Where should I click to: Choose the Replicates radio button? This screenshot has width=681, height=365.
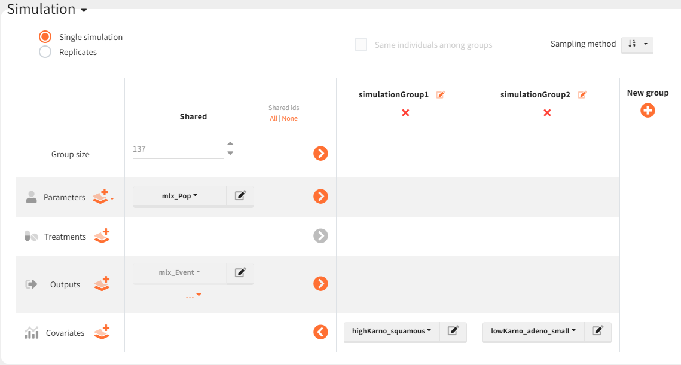pyautogui.click(x=45, y=52)
